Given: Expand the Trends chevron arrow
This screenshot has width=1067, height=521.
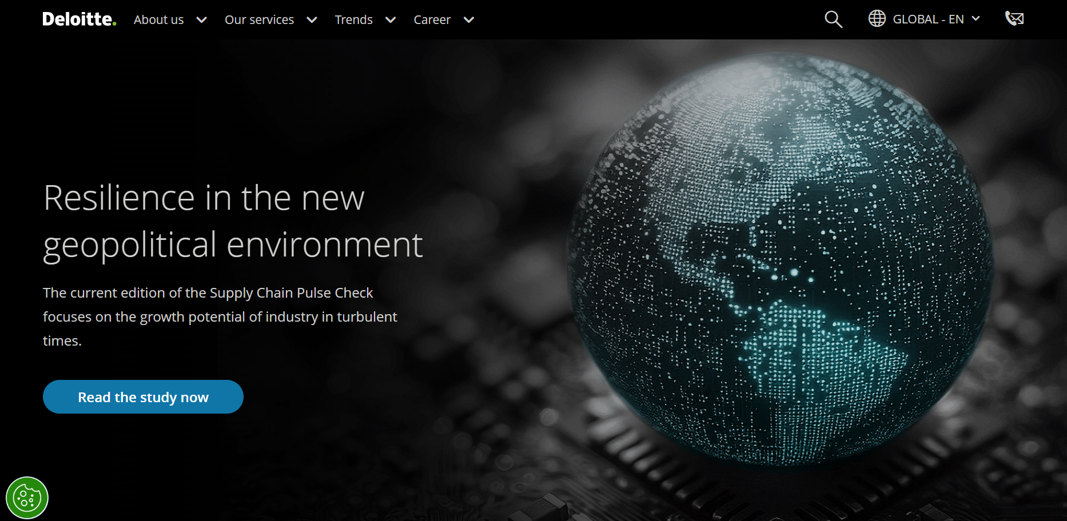Looking at the screenshot, I should pos(391,20).
